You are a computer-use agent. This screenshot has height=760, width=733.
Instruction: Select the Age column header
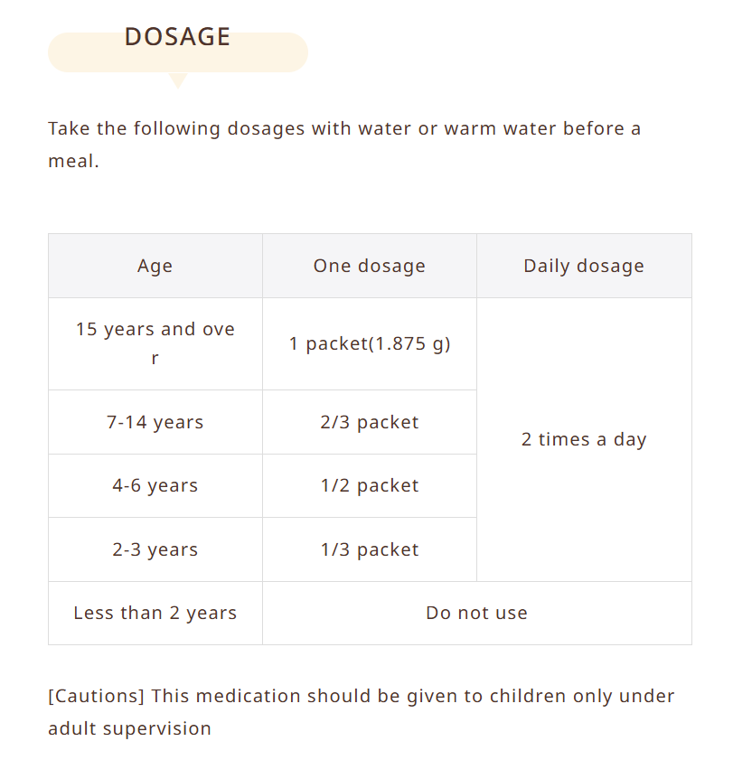[155, 266]
